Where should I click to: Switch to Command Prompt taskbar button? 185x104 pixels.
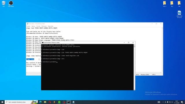point(69,102)
